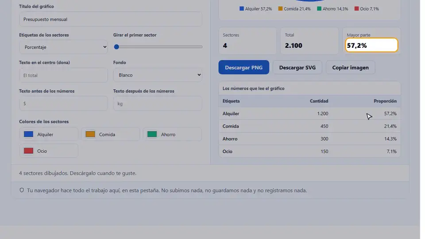Click the Descargar PNG button
The height and width of the screenshot is (239, 425).
pos(243,67)
